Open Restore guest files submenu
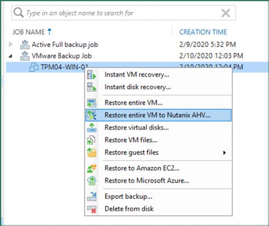 (x=158, y=152)
